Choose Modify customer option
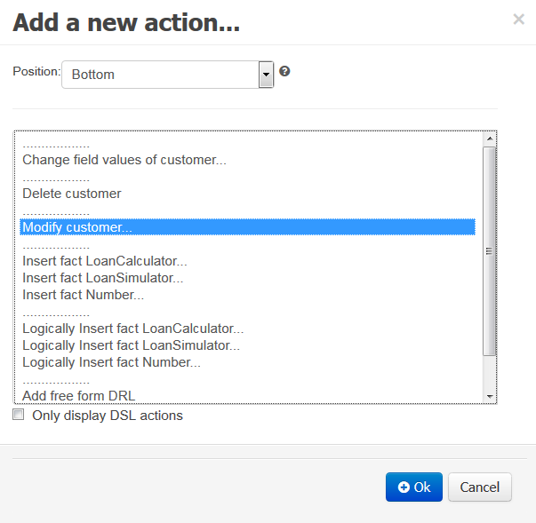 pyautogui.click(x=77, y=227)
